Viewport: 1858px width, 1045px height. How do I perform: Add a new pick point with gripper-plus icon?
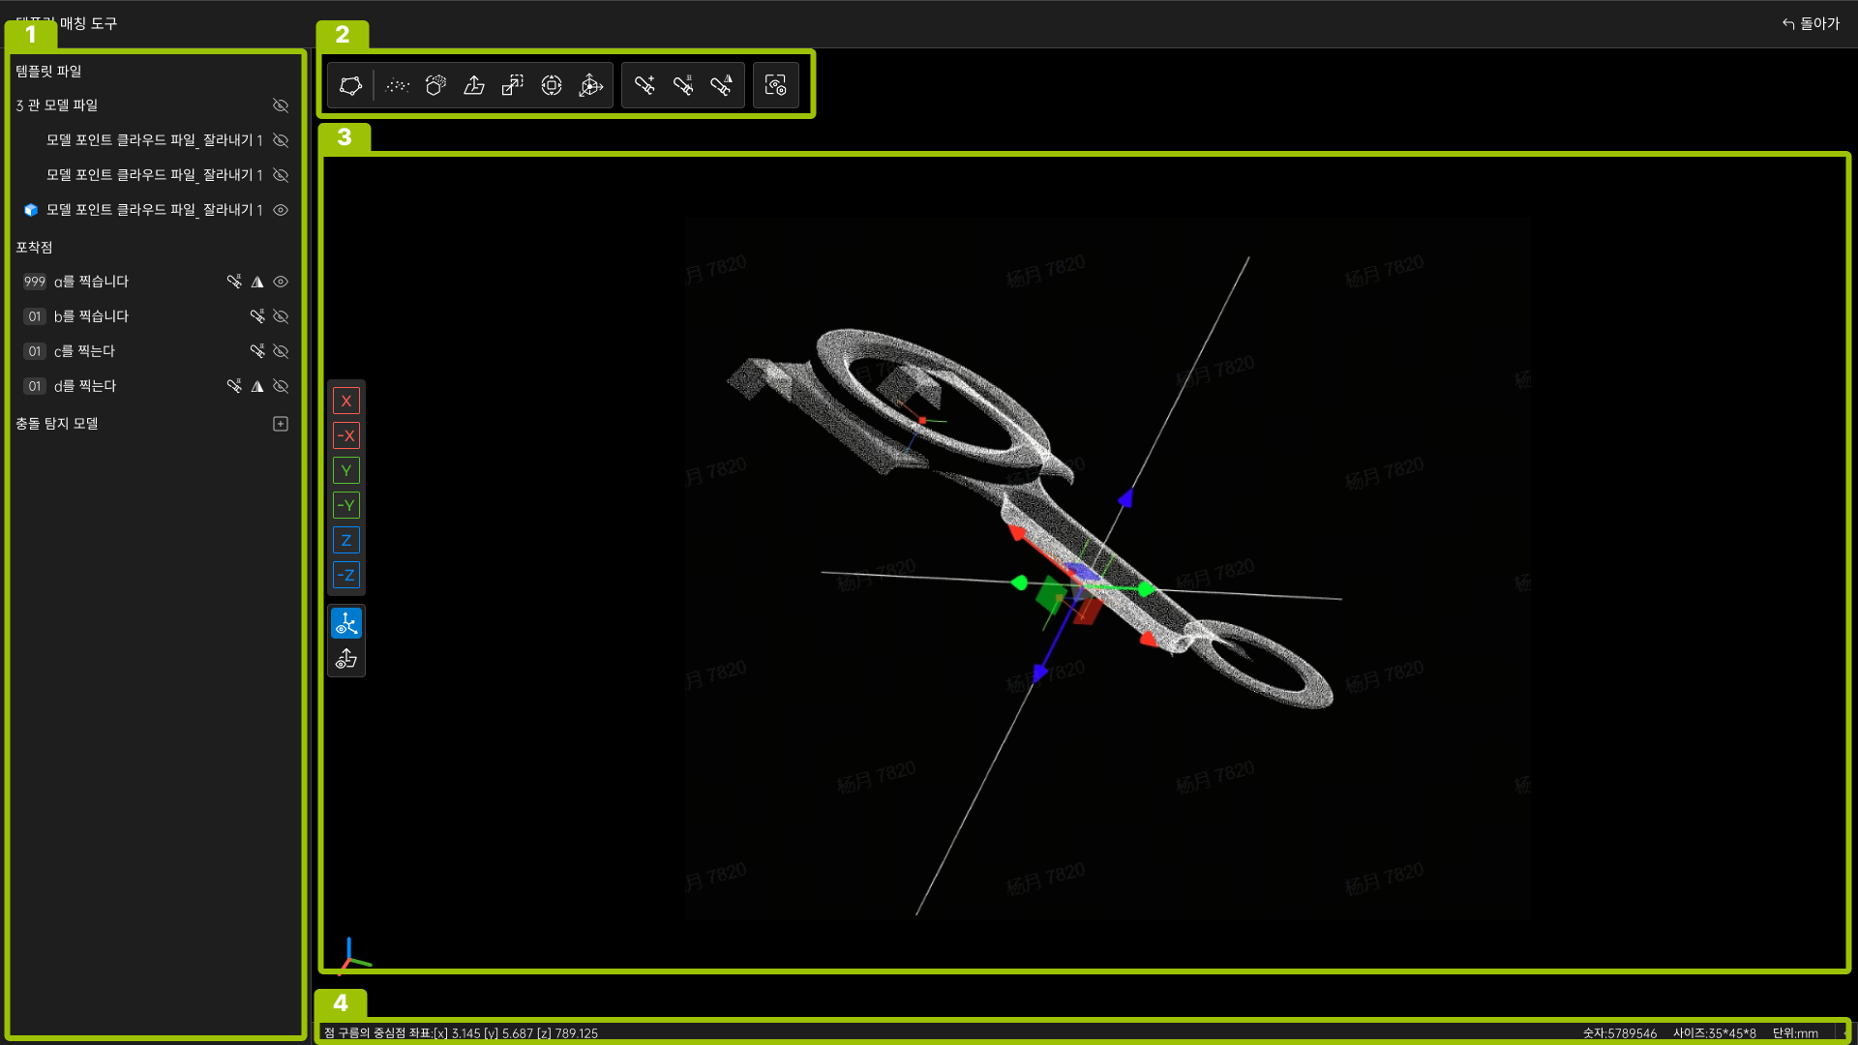[644, 85]
